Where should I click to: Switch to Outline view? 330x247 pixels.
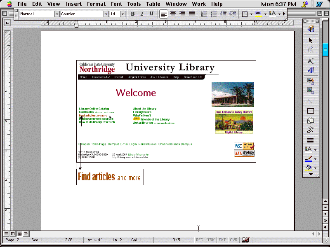pyautogui.click(x=26, y=233)
